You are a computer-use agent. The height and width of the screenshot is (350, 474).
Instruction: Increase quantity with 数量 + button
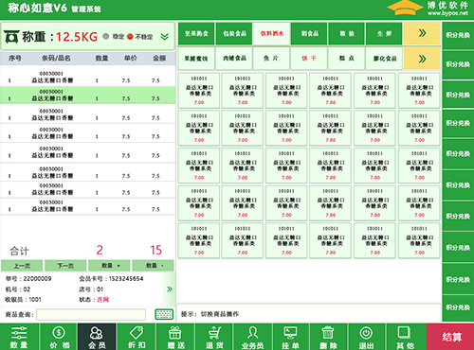[109, 266]
